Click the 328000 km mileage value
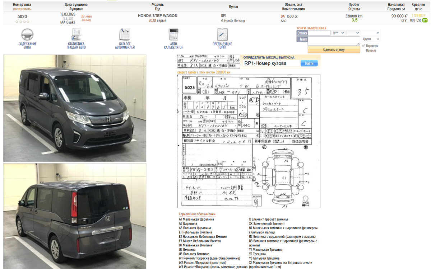The image size is (431, 269). (354, 16)
